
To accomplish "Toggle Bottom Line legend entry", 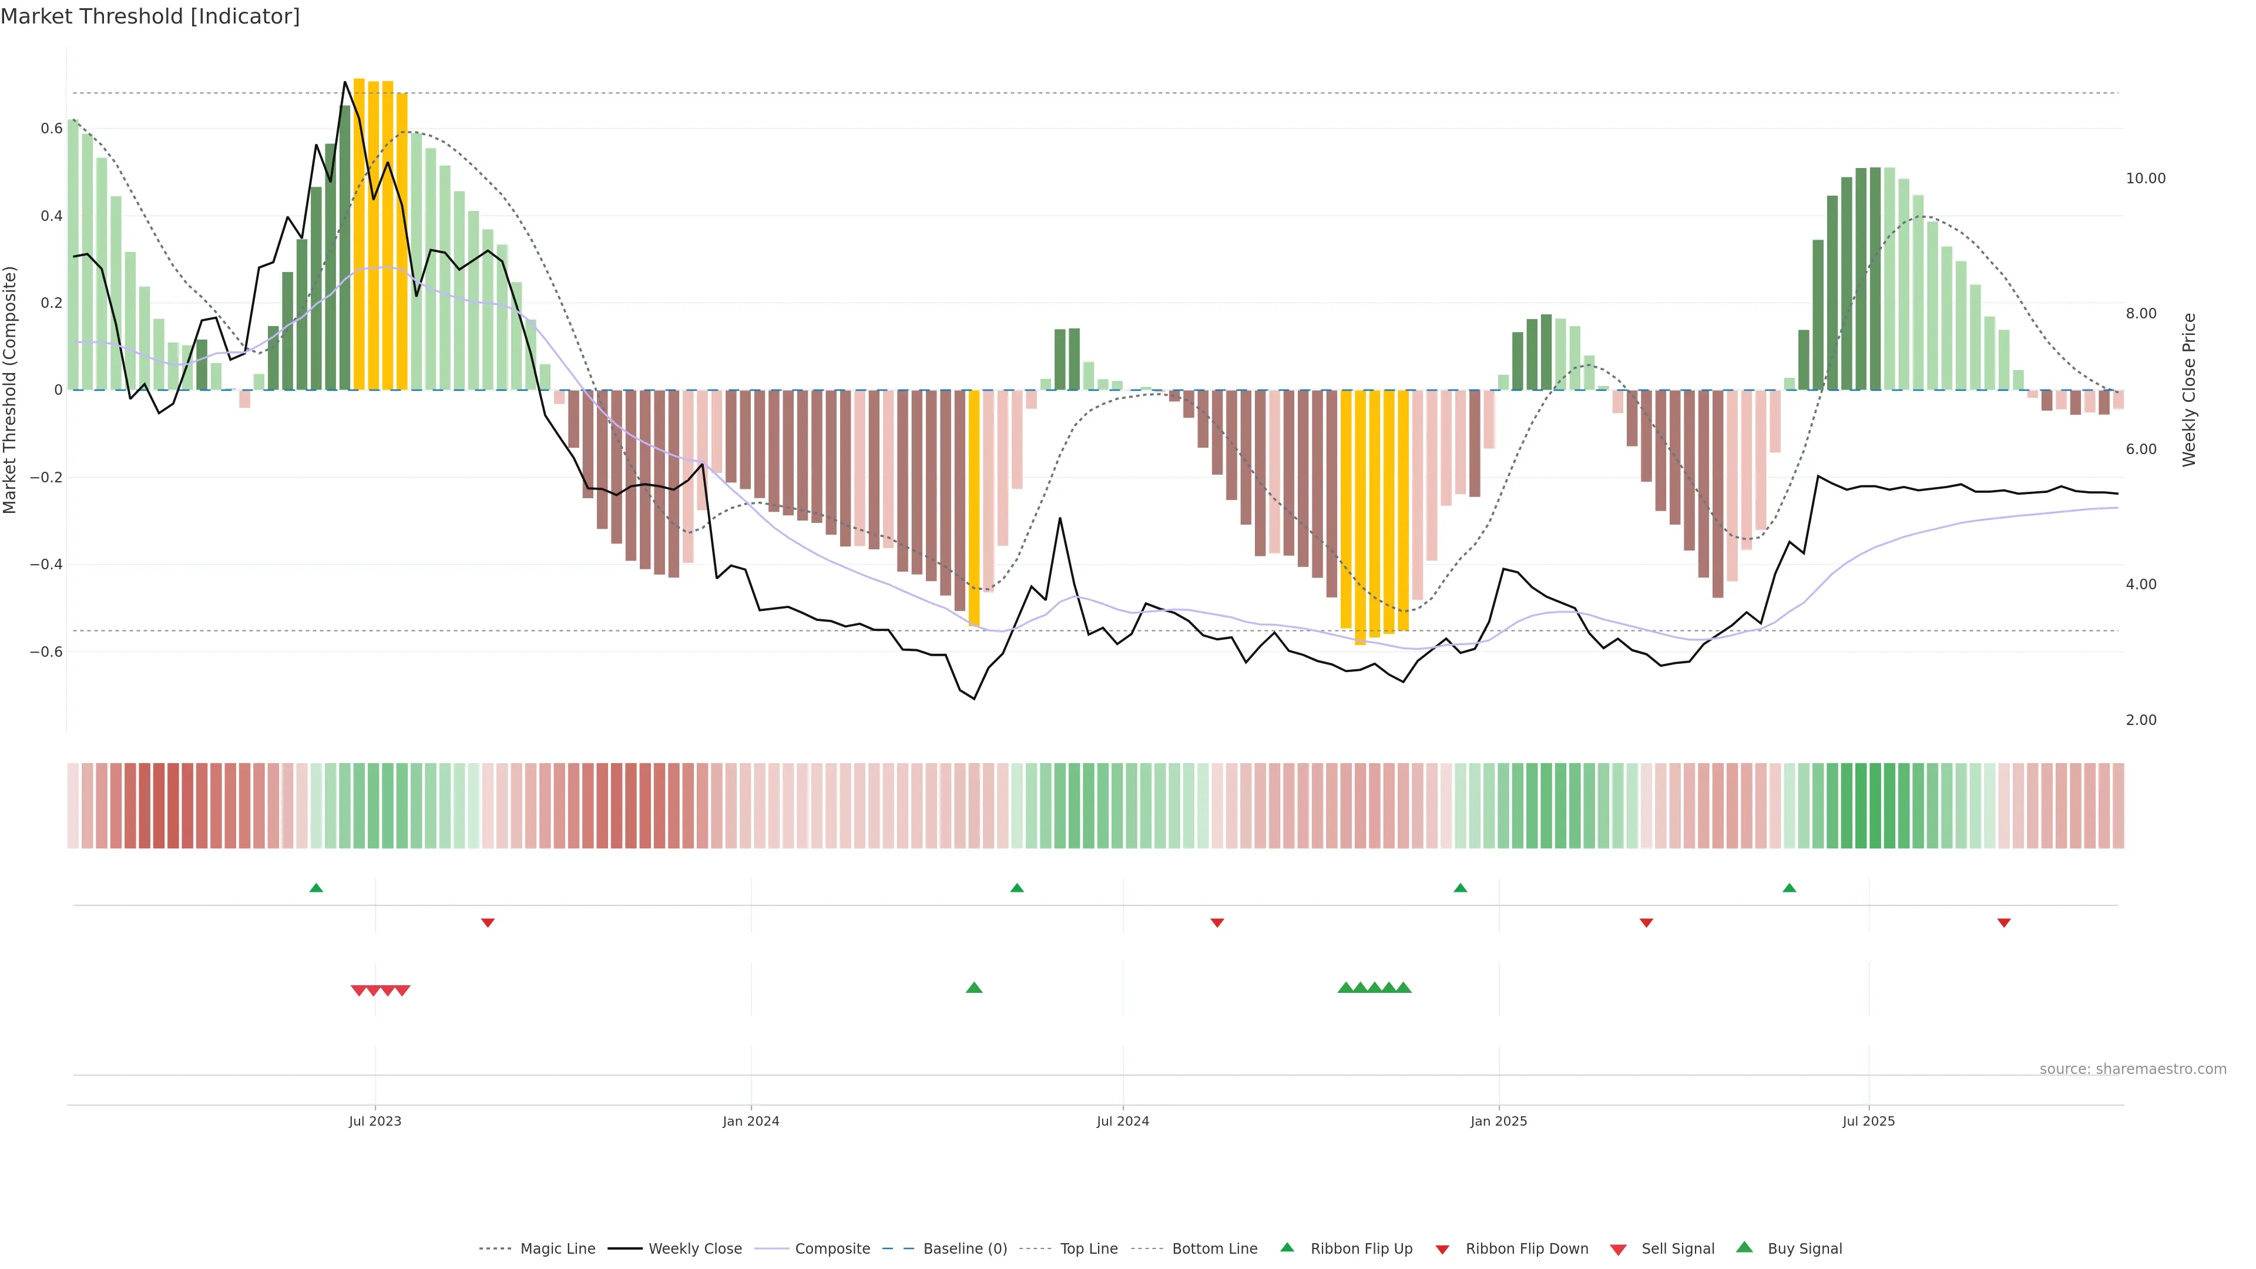I will pyautogui.click(x=1214, y=1249).
